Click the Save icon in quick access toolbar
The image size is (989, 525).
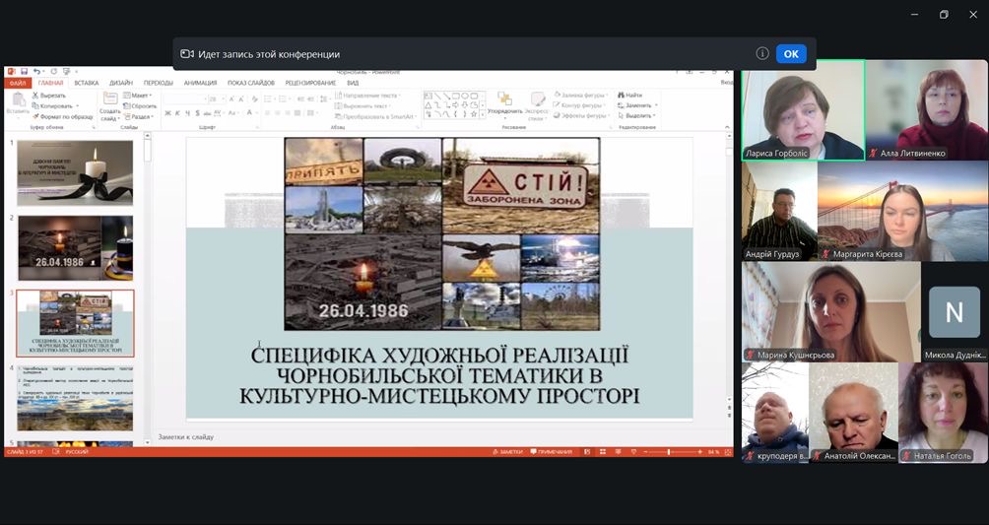[22, 72]
